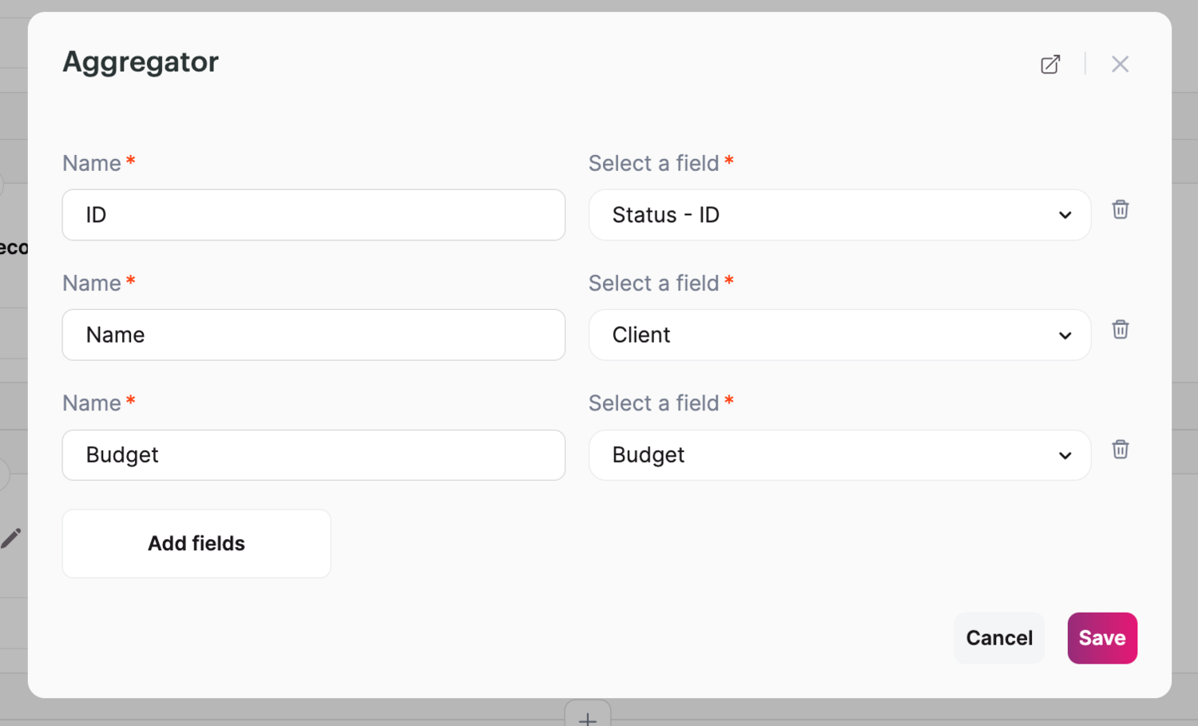Save the aggregator configuration
1198x726 pixels.
tap(1102, 637)
